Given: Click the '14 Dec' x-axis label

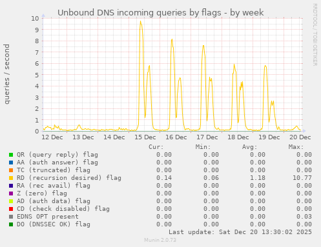Looking at the screenshot, I should click(x=114, y=137).
